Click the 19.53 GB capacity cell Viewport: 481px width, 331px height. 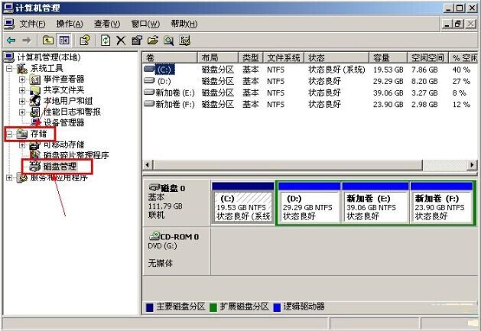(388, 70)
